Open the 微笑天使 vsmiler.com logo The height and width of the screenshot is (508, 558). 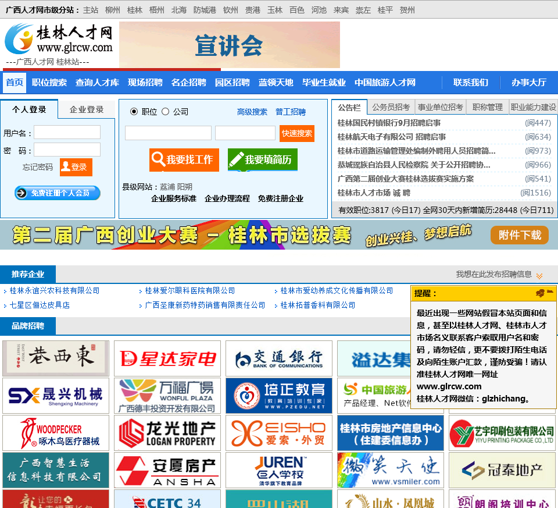pyautogui.click(x=391, y=470)
